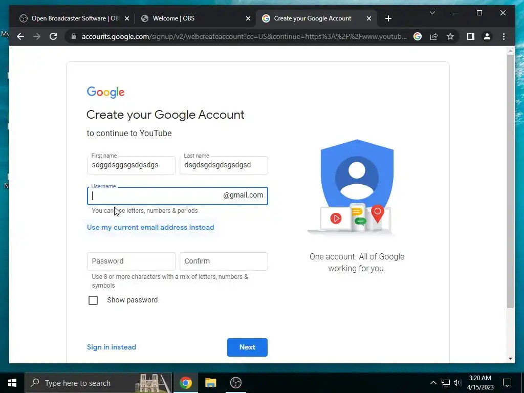Go back to the previous page
Image resolution: width=524 pixels, height=393 pixels.
20,36
